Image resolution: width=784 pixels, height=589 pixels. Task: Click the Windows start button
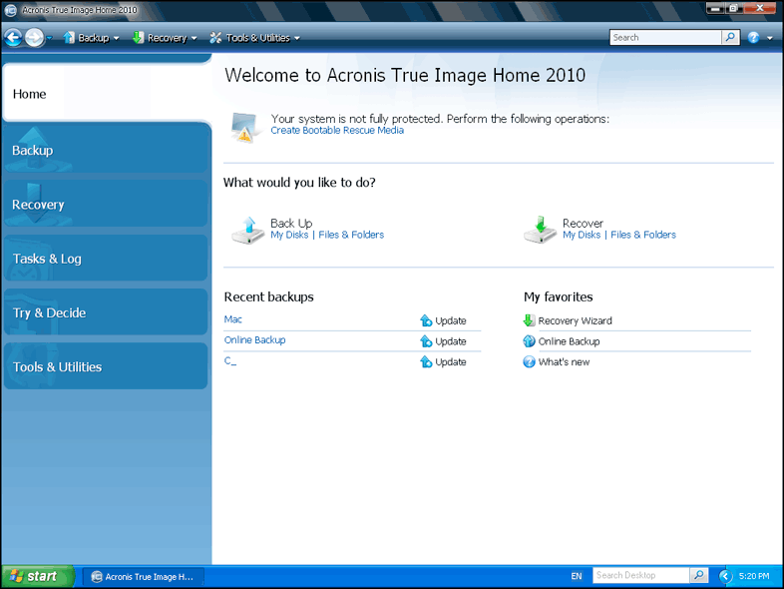[x=38, y=576]
